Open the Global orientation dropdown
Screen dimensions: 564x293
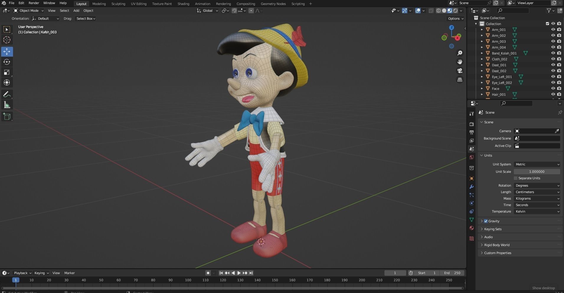[x=207, y=11]
